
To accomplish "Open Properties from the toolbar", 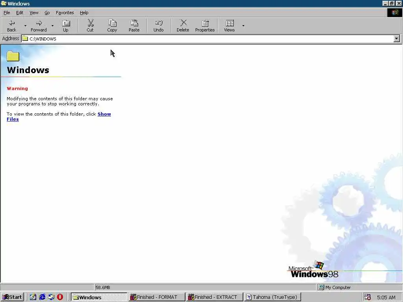I will point(205,26).
